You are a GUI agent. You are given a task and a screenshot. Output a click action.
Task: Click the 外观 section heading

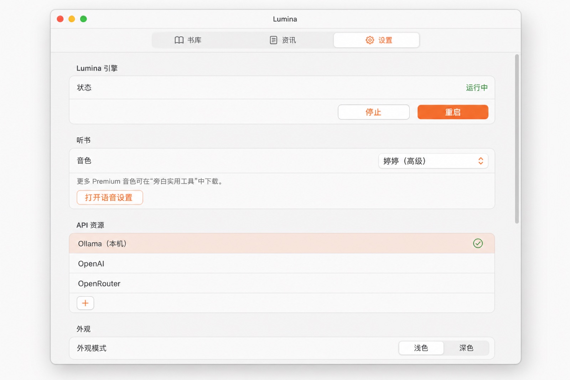(x=84, y=329)
